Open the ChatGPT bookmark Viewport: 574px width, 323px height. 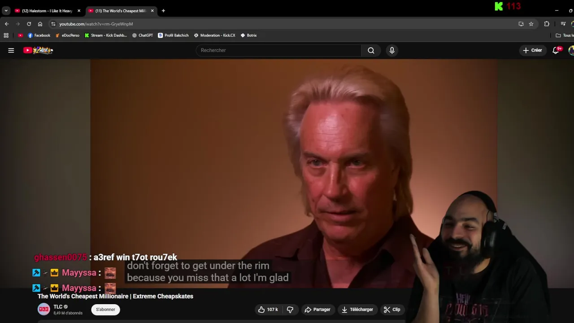point(143,35)
